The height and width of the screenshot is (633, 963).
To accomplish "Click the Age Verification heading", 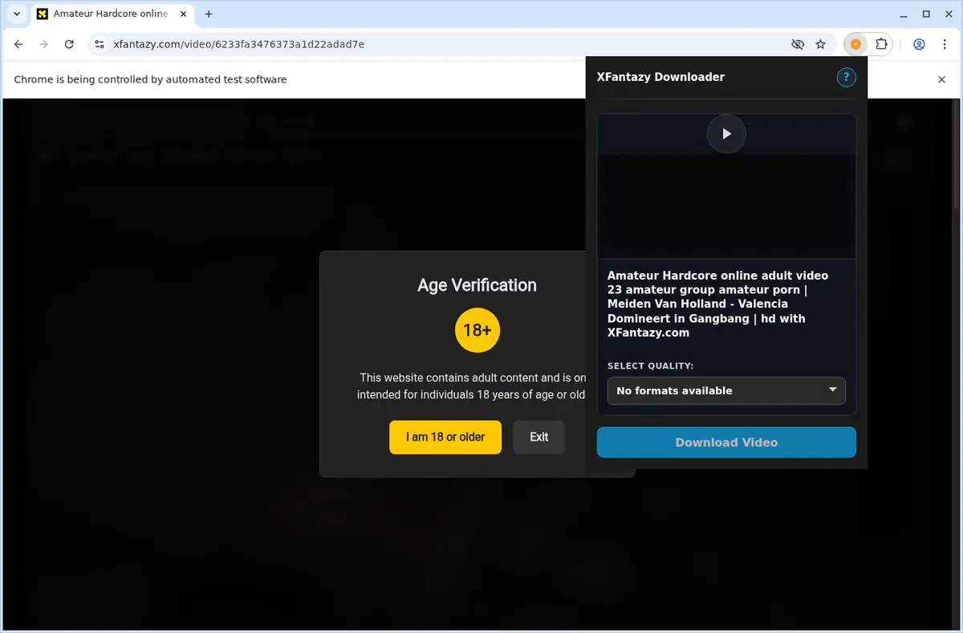I will (477, 285).
